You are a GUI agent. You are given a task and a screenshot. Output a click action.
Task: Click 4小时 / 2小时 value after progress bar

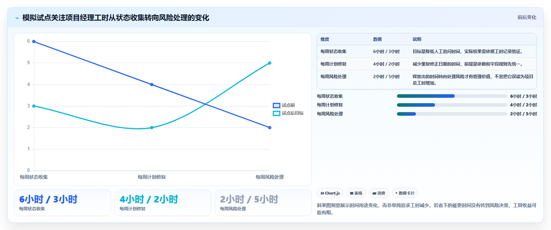tap(523, 105)
